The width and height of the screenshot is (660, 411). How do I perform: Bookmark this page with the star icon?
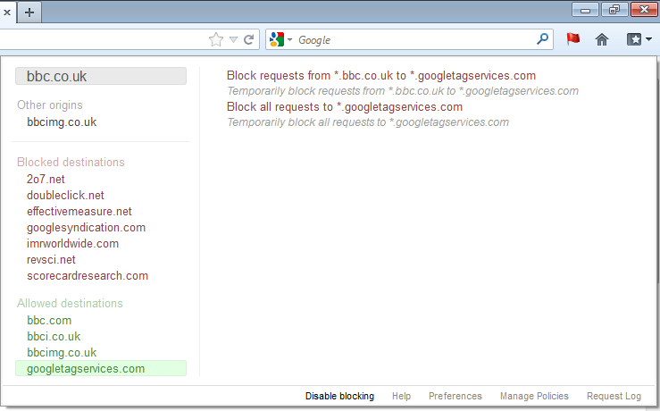click(216, 39)
